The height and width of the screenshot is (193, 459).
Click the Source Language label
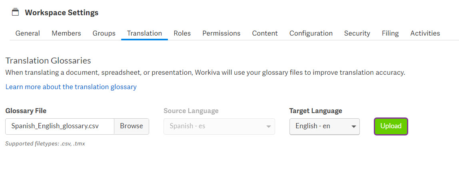click(x=191, y=111)
